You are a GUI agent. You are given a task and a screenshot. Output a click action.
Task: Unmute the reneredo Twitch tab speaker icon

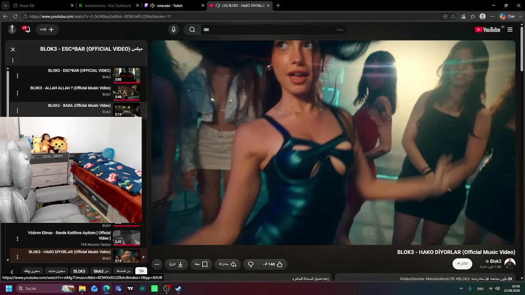153,6
